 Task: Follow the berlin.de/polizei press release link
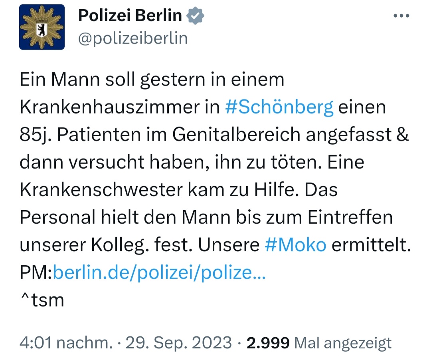point(159,273)
